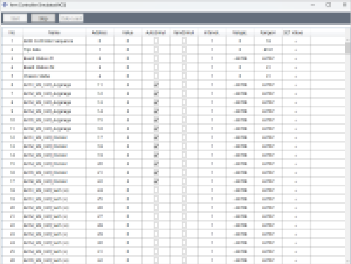This screenshot has height=264, width=351.
Task: Click the Interval column header
Action: click(212, 32)
